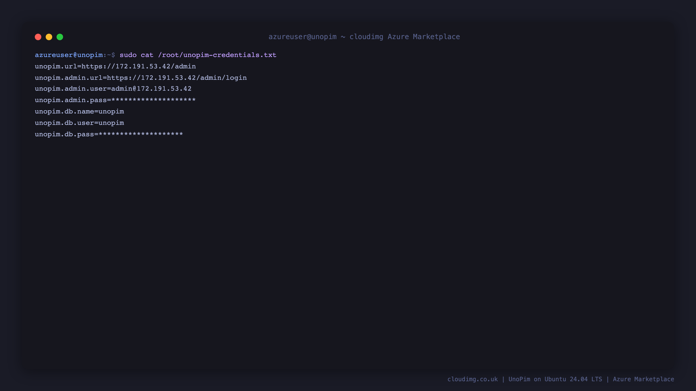Screen dimensions: 696x391
Task: Click the line 'unopim.url=https://172.191.53.42/admin'
Action: click(115, 66)
